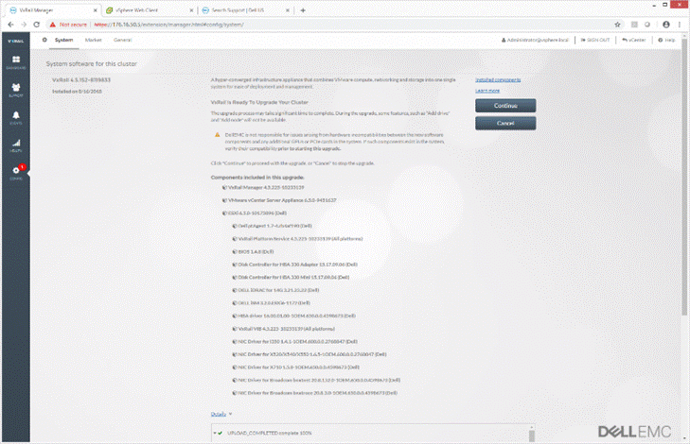
Task: Switch to vSphere Web Client browser tab
Action: point(150,10)
